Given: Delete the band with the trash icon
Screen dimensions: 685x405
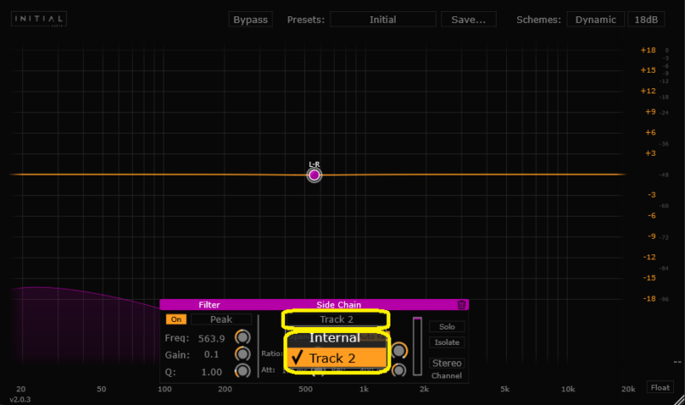Looking at the screenshot, I should [x=462, y=304].
